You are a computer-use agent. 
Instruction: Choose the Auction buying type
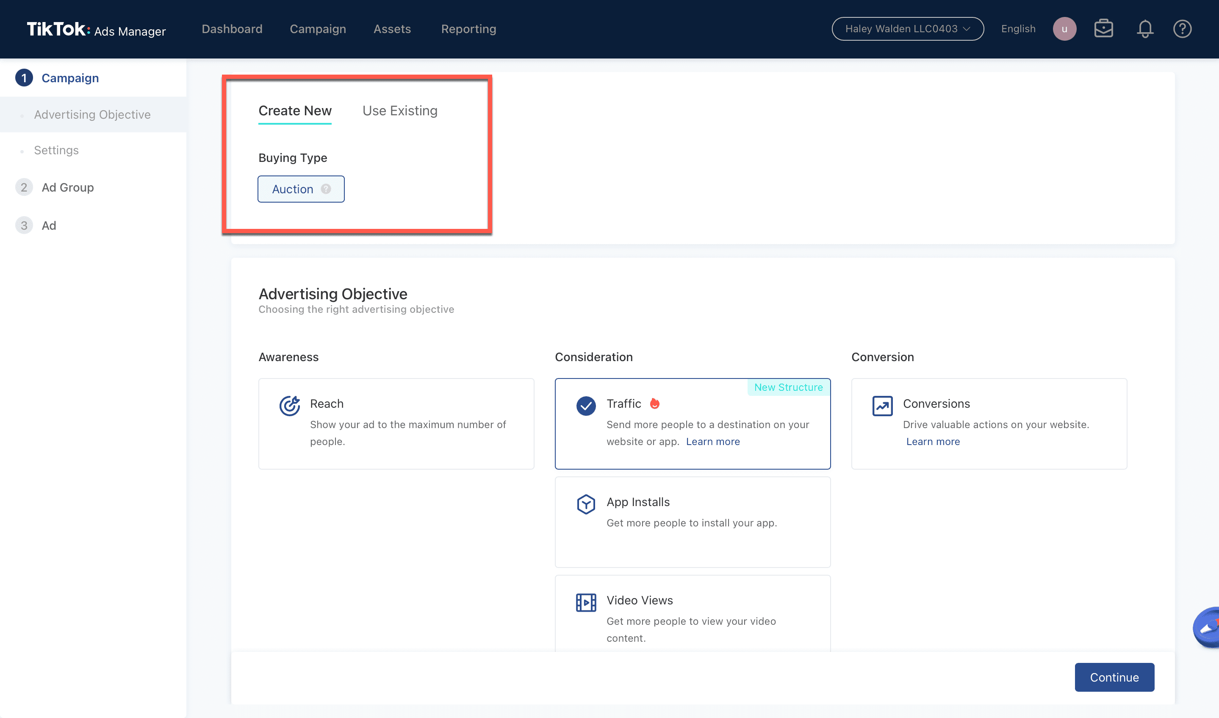tap(293, 189)
